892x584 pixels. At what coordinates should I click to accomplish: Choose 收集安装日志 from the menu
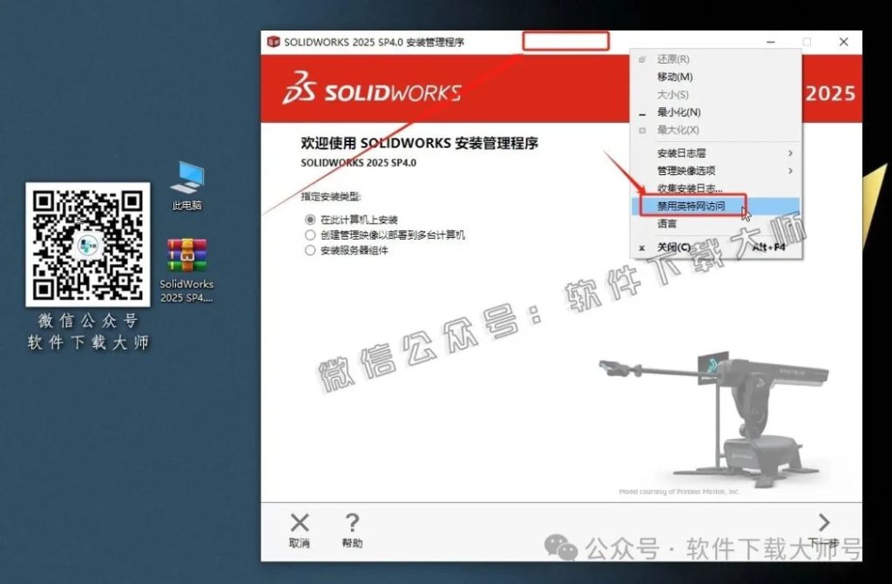(x=686, y=190)
